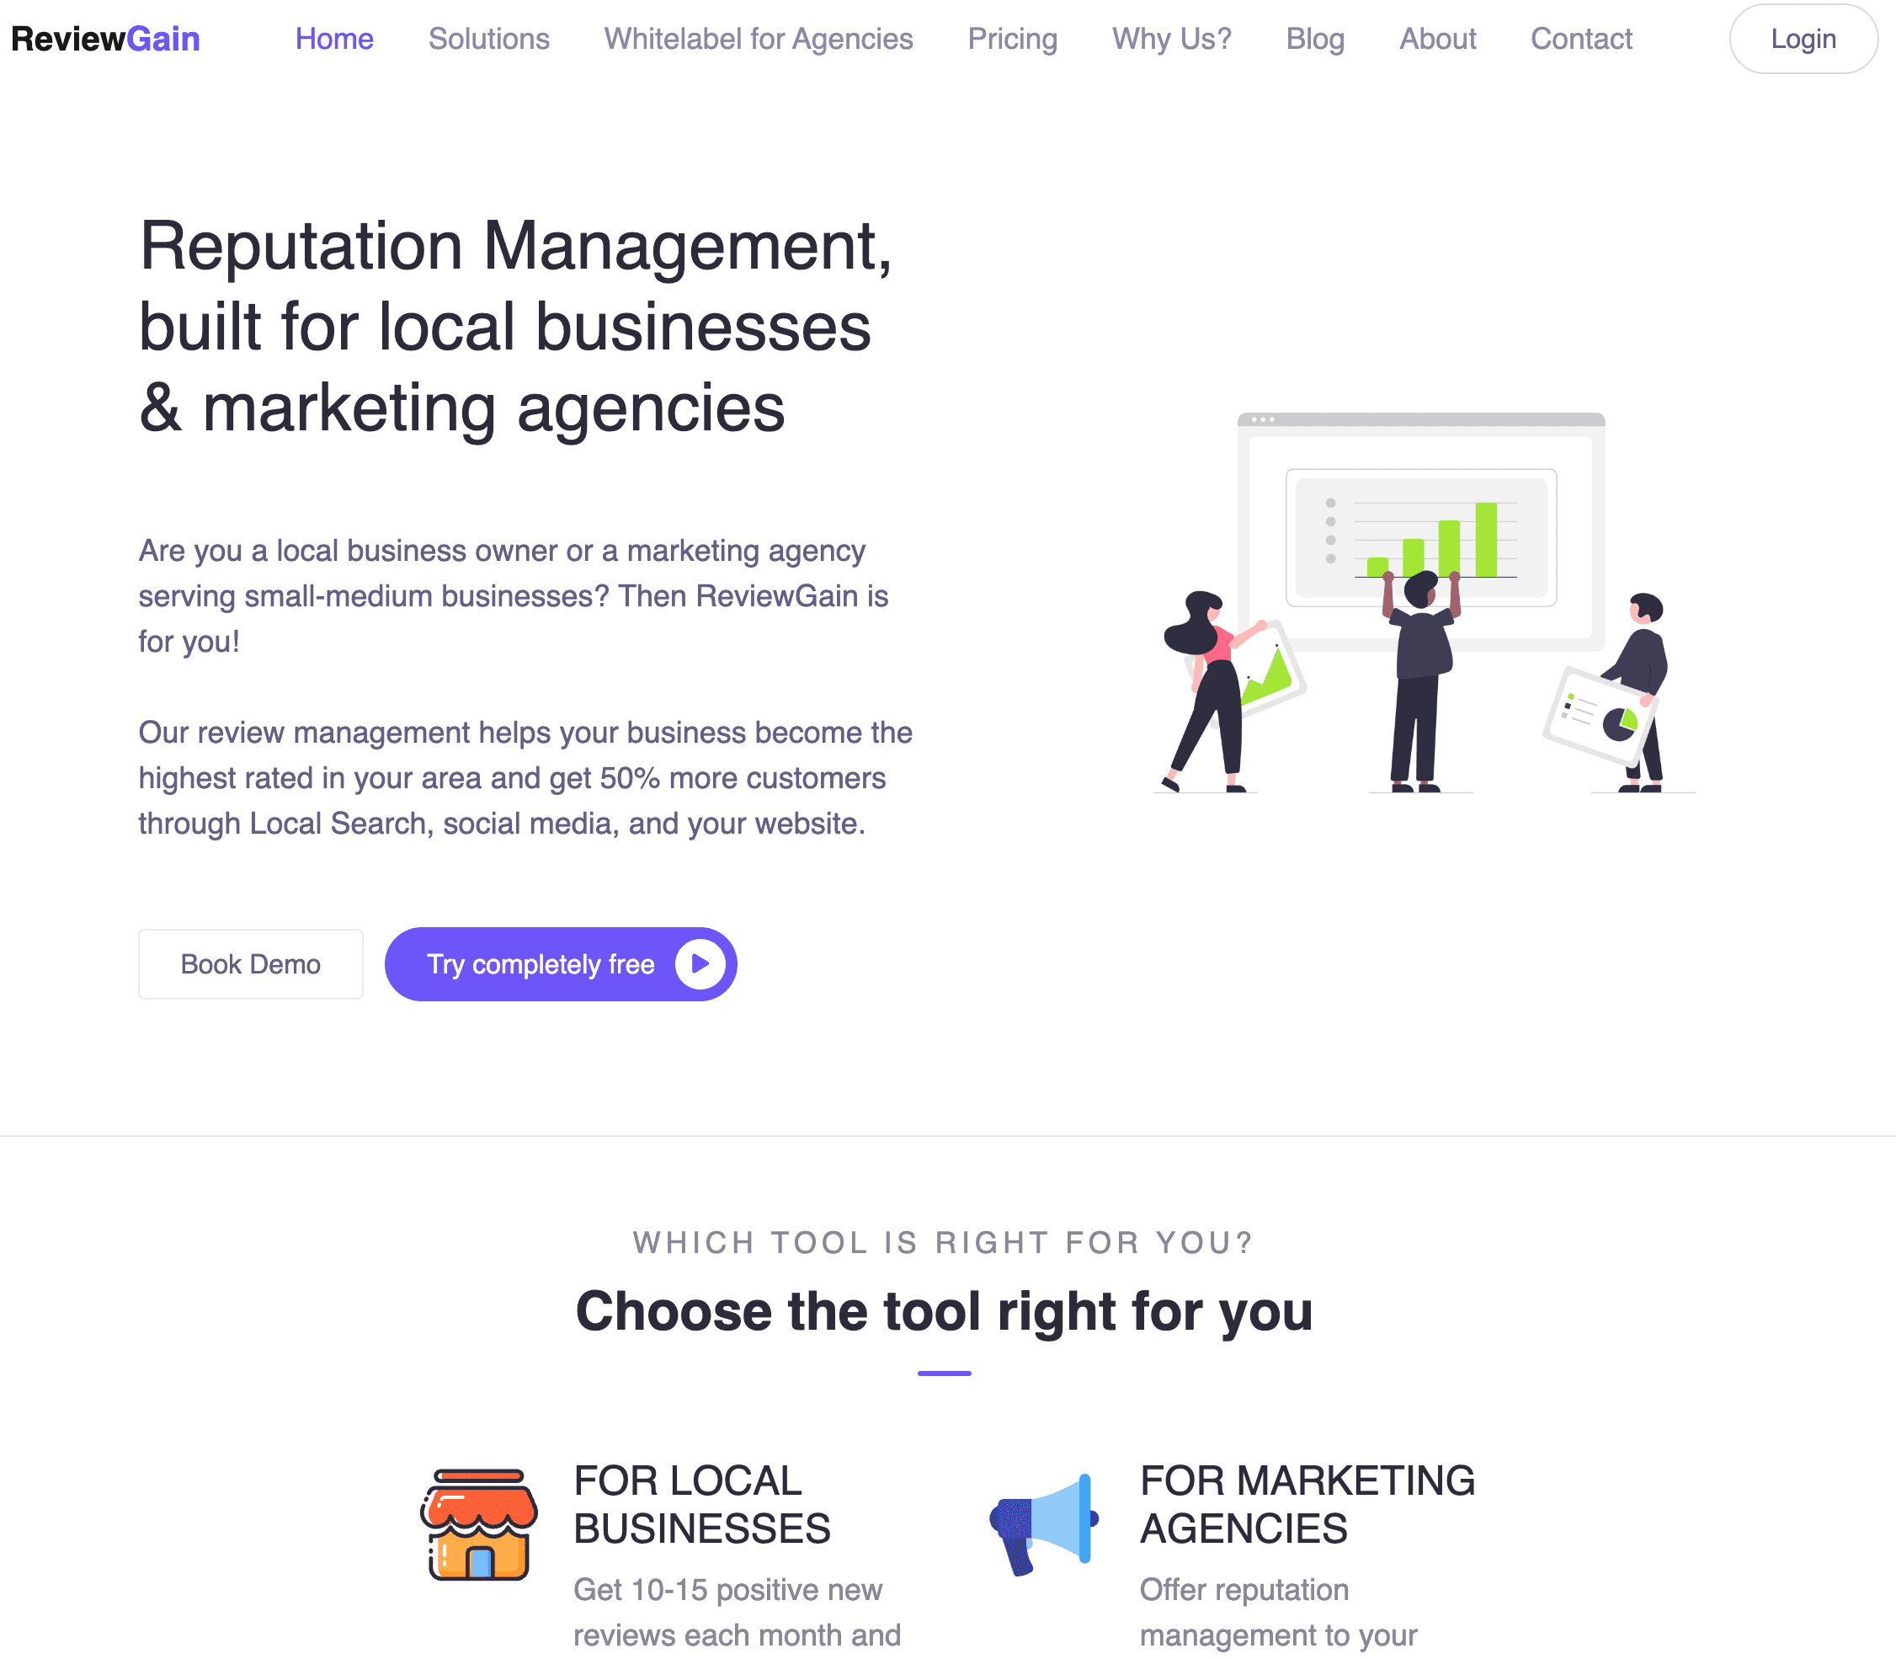This screenshot has width=1896, height=1659.
Task: Click the play button icon on Try free
Action: pyautogui.click(x=696, y=964)
